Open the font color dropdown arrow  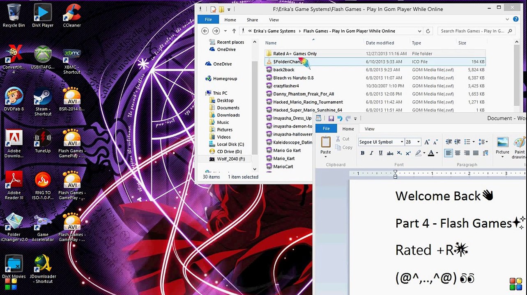click(437, 153)
